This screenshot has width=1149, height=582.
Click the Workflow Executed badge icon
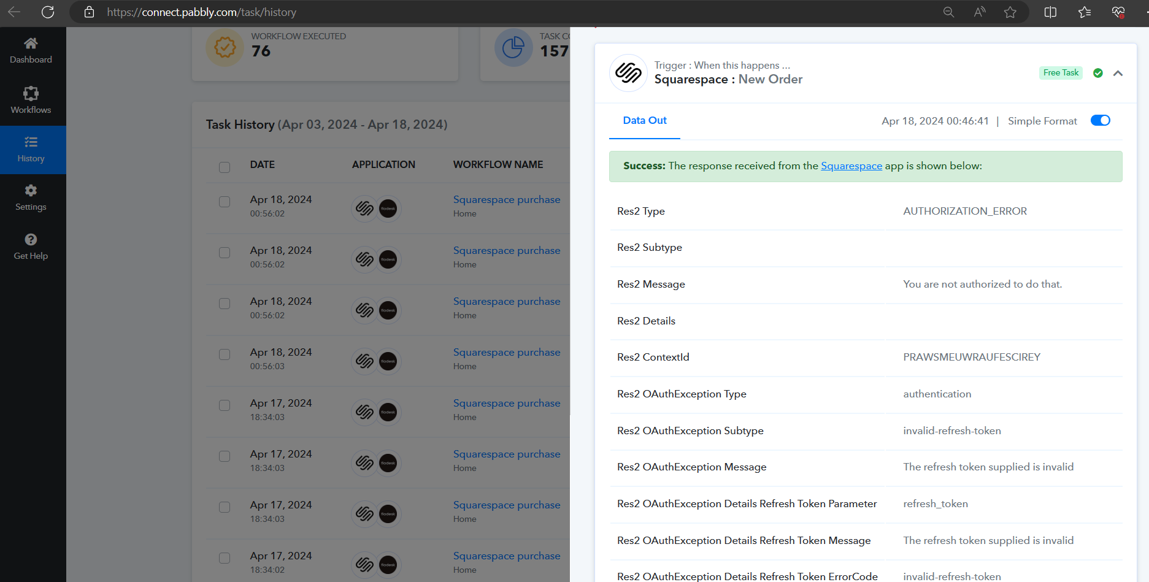click(225, 47)
